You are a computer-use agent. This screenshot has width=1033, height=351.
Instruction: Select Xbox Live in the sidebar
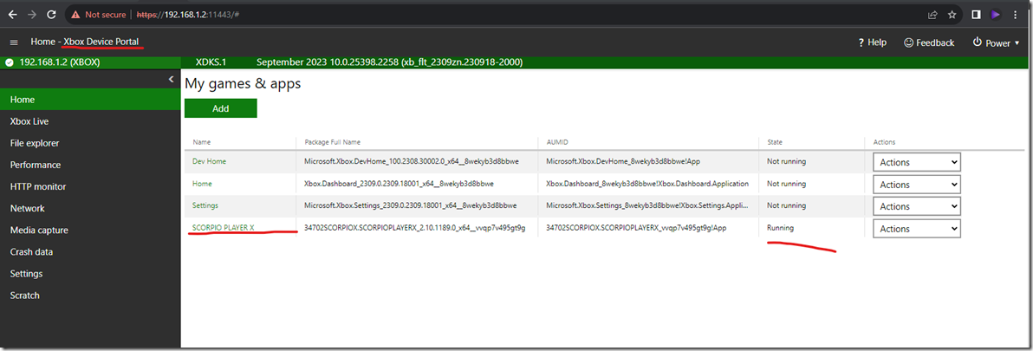tap(29, 121)
